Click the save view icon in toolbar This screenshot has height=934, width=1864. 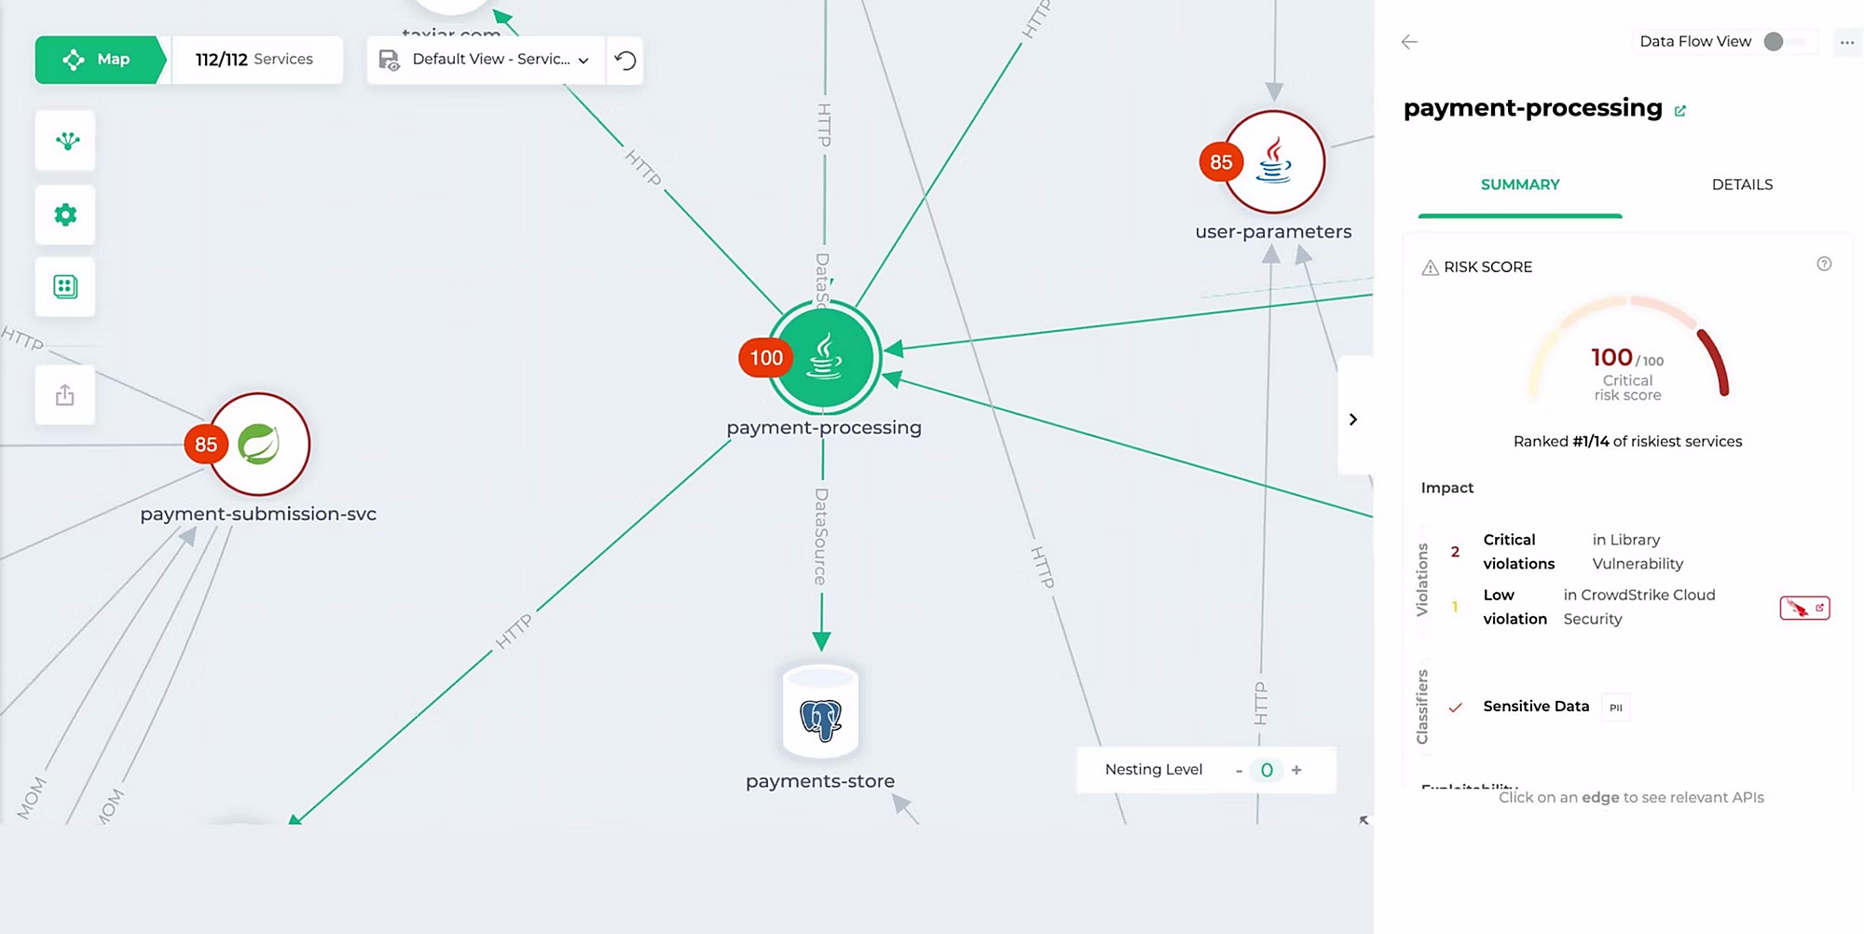[x=390, y=59]
